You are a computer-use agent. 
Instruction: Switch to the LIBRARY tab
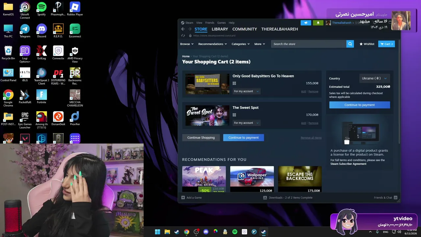coord(220,29)
